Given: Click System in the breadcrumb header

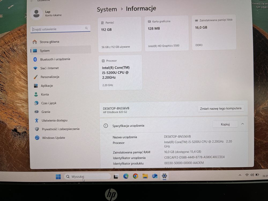Looking at the screenshot, I should (107, 9).
